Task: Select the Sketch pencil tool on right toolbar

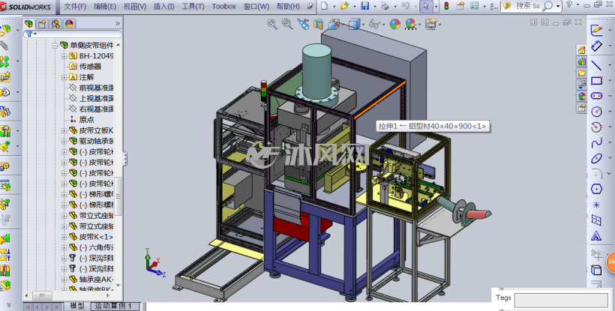Action: [x=596, y=29]
